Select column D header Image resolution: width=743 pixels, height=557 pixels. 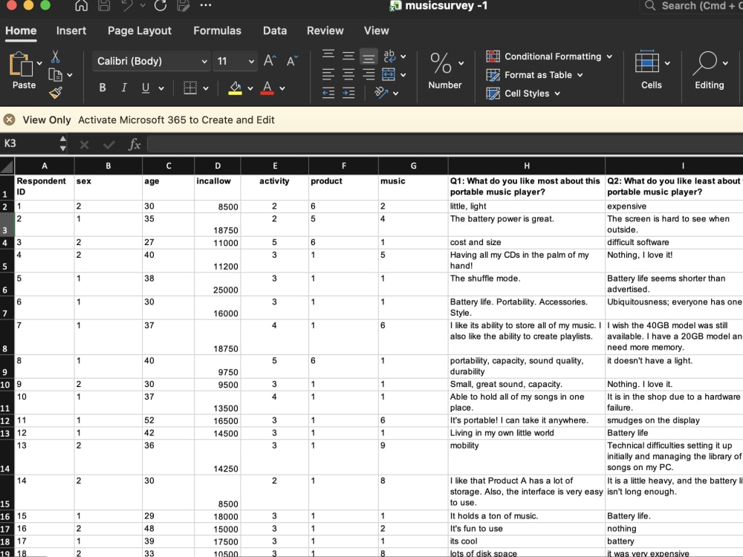pyautogui.click(x=218, y=166)
